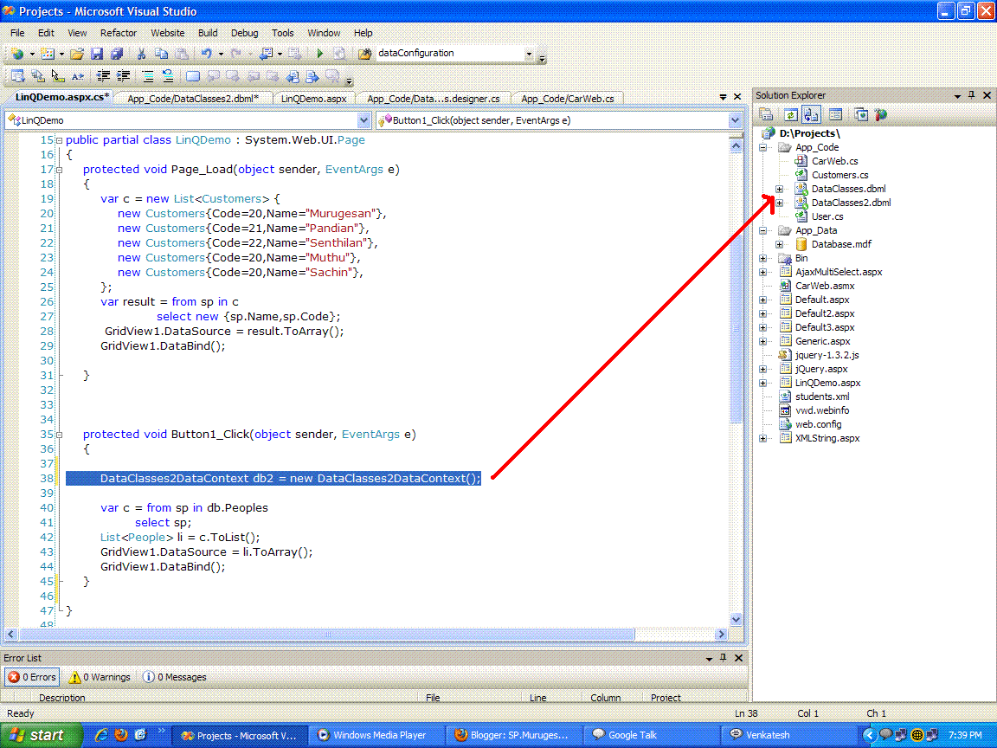Click the Save All icon
This screenshot has width=997, height=748.
(x=116, y=54)
